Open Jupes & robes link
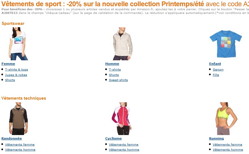This screenshot has height=154, width=249. [16, 75]
